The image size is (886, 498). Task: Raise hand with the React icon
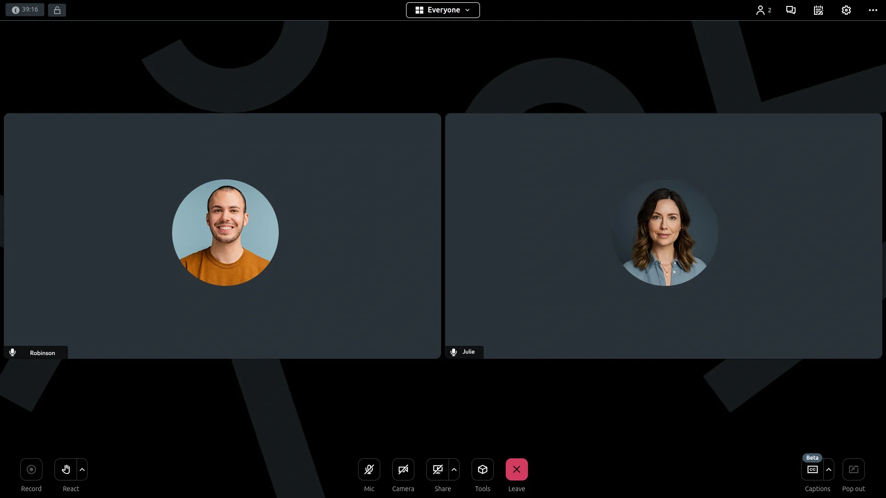click(x=66, y=469)
